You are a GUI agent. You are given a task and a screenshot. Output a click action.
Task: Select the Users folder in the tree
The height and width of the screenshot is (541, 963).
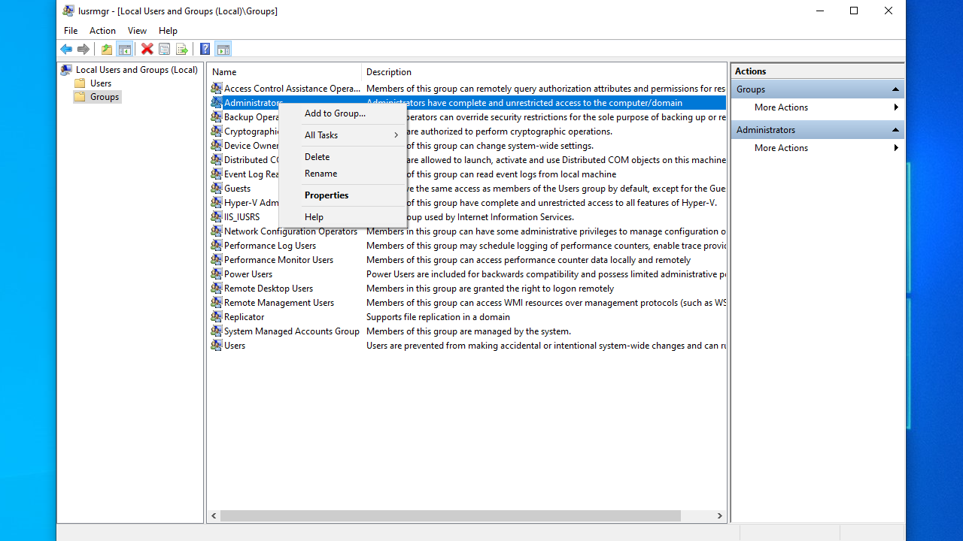[100, 83]
